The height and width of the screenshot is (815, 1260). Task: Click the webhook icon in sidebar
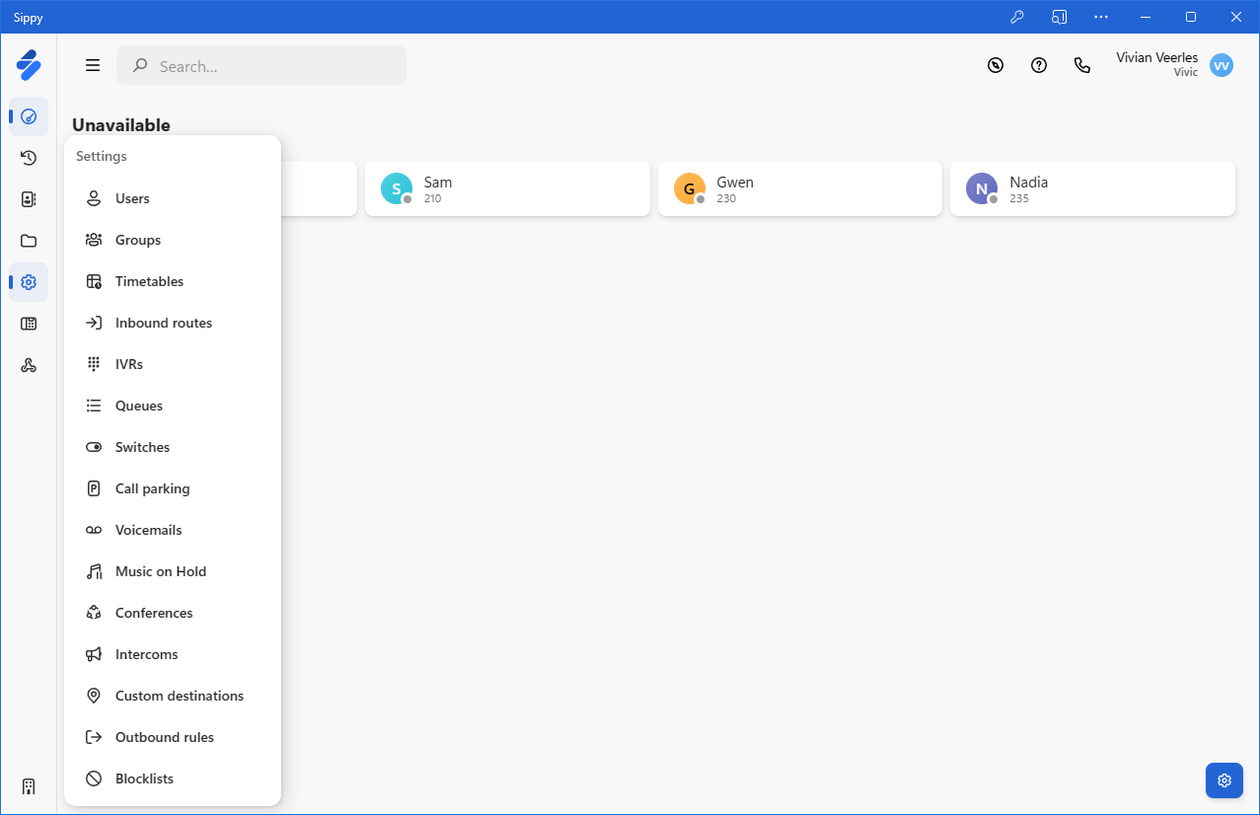[29, 366]
